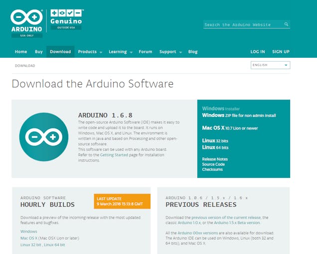Select the Download nav tab
317x254 pixels.
point(60,52)
